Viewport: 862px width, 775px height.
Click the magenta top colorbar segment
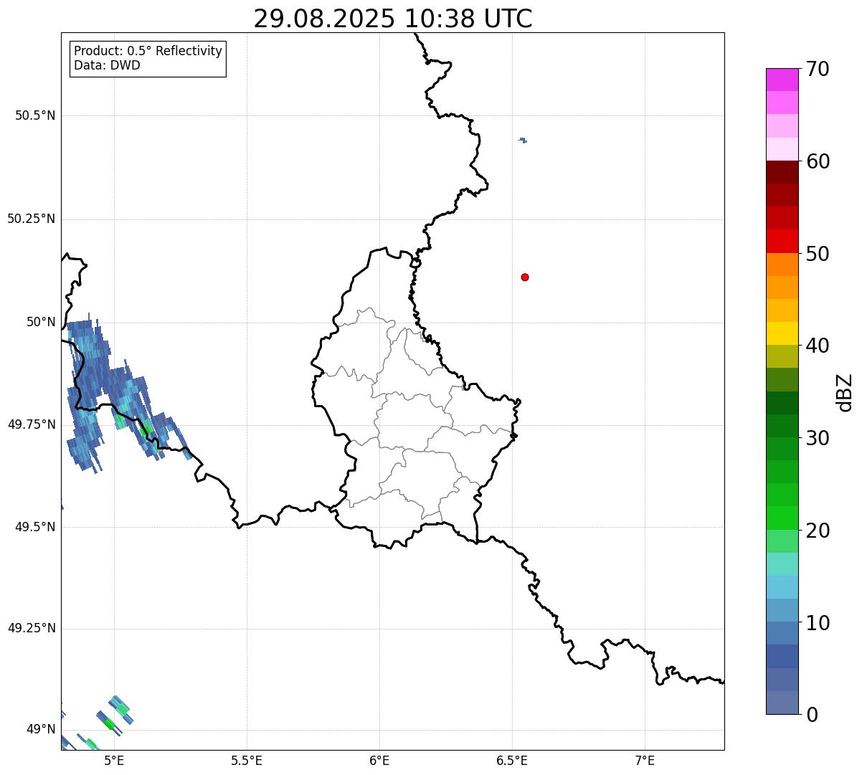pos(782,80)
